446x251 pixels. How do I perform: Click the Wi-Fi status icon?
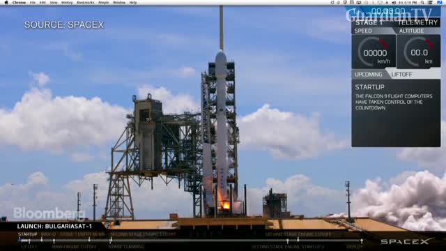pyautogui.click(x=380, y=2)
